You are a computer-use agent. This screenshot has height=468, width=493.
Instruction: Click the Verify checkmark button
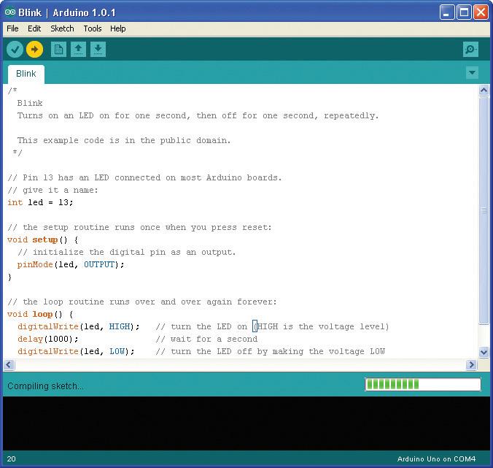(15, 49)
